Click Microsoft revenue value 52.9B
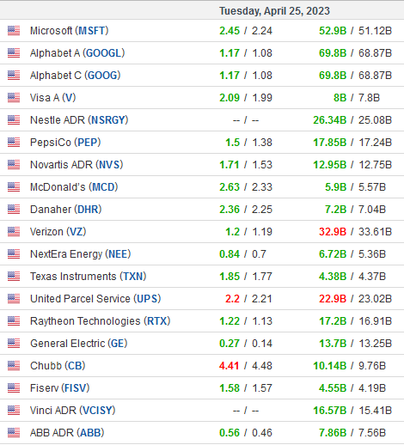Viewport: 404px width, 445px height. pos(333,31)
